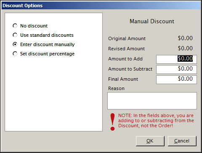Click the red exclamation warning icon
The height and width of the screenshot is (153, 202).
(112, 122)
